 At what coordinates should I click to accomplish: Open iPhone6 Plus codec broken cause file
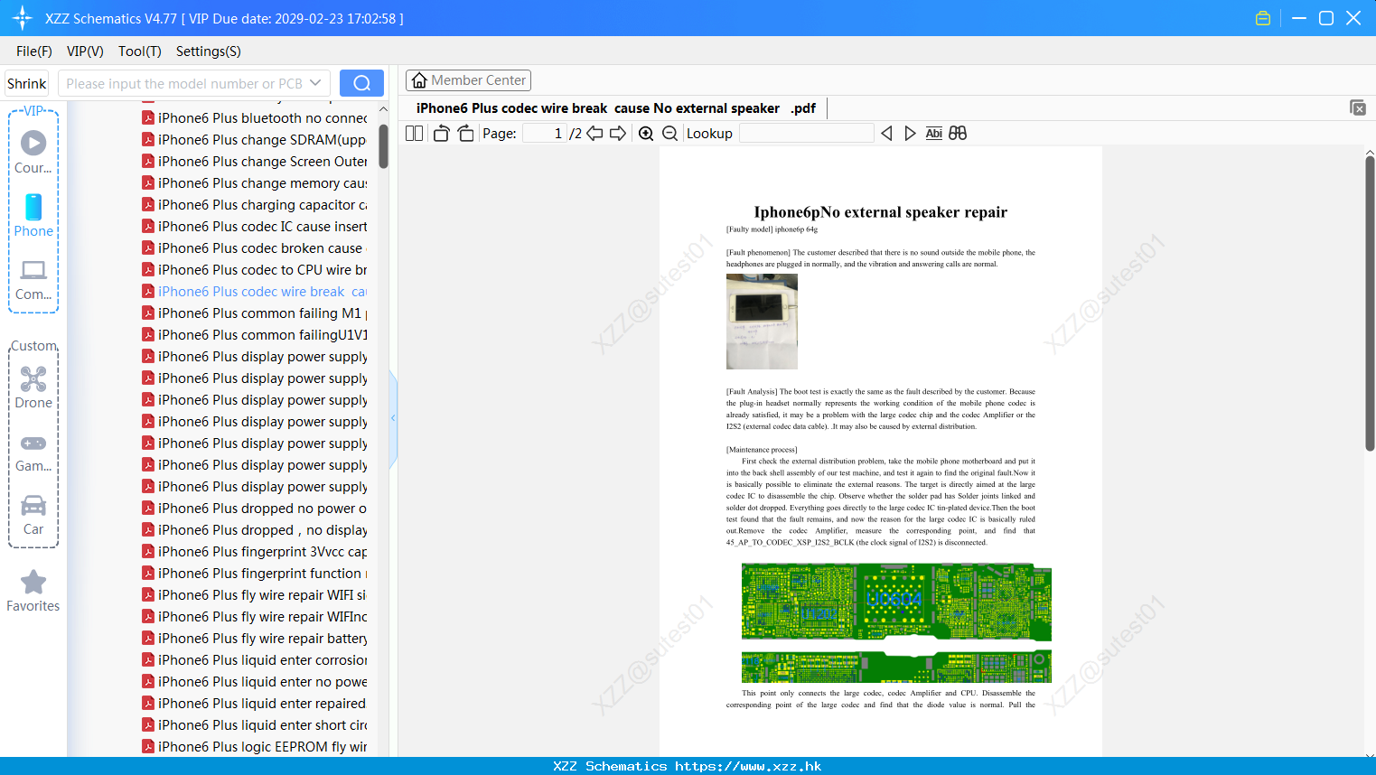pyautogui.click(x=255, y=248)
